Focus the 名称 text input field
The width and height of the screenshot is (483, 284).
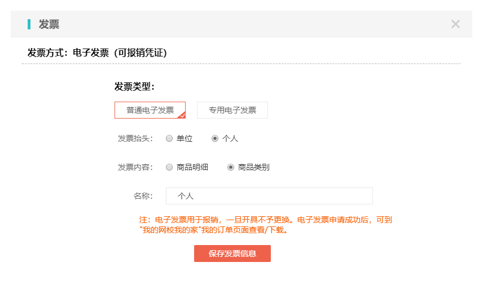click(269, 196)
